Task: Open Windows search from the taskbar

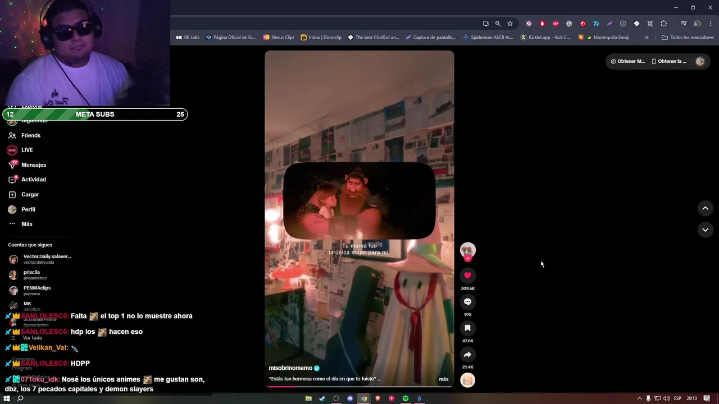Action: (20, 398)
